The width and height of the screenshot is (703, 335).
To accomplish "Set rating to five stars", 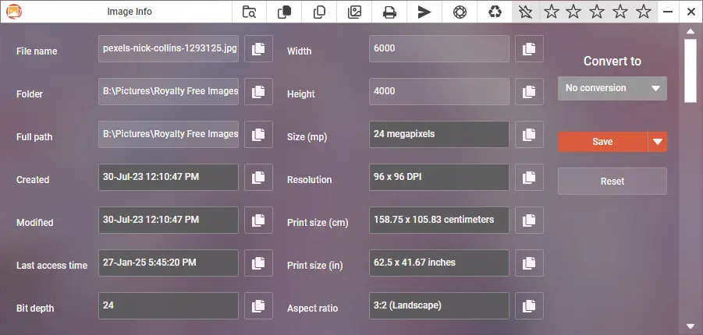I will [643, 12].
